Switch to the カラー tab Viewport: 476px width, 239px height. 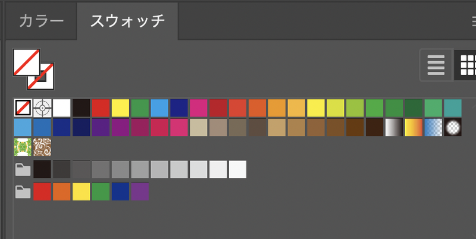pos(41,21)
